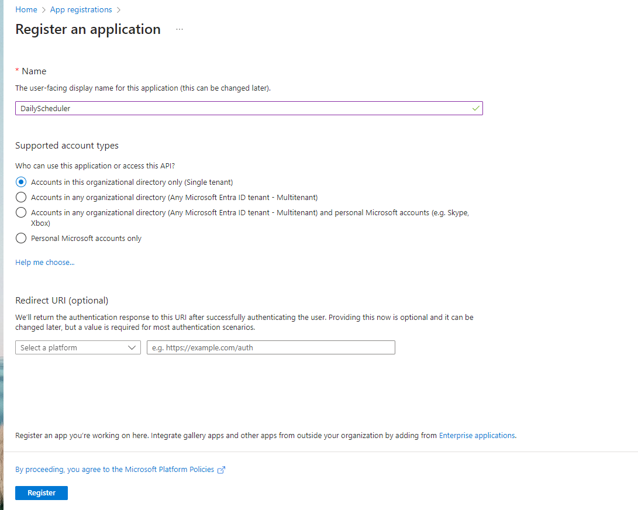Open the ellipsis more options menu

tap(180, 29)
